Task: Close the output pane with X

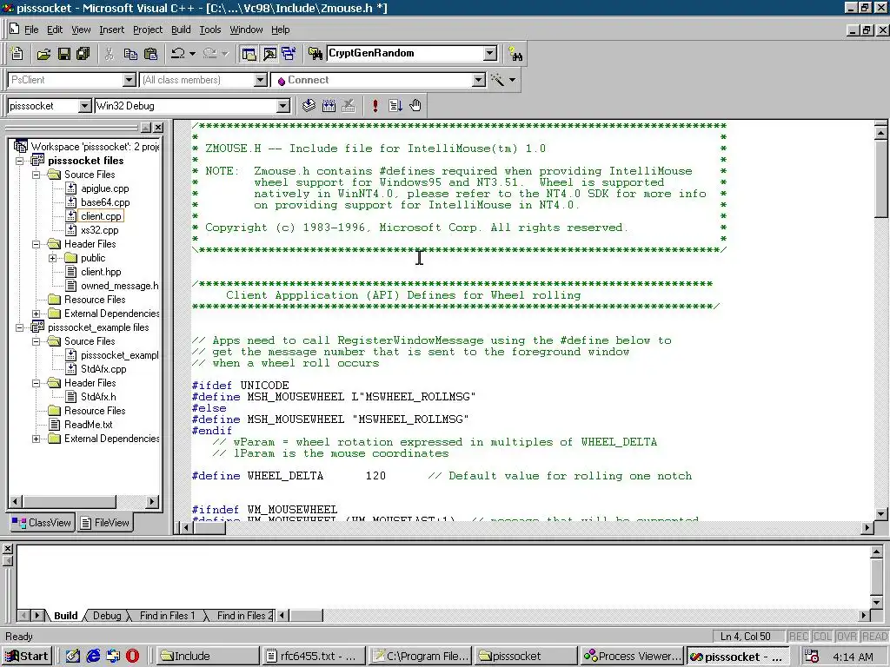Action: click(7, 549)
